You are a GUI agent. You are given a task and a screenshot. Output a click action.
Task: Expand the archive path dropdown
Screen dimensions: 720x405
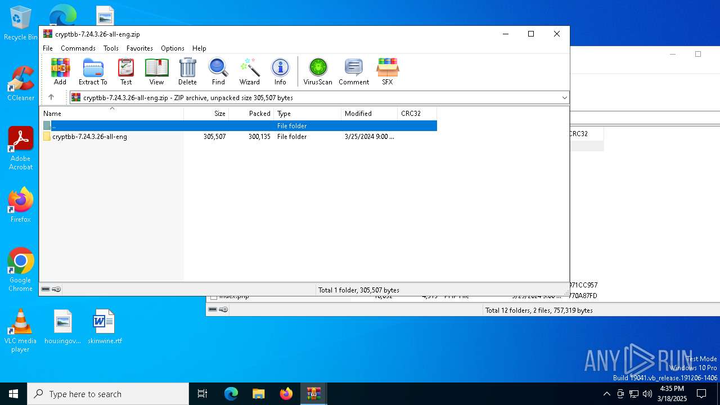pos(564,98)
